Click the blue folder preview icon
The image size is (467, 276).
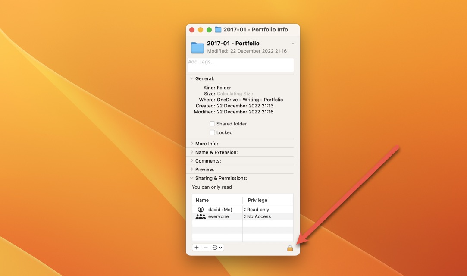pyautogui.click(x=197, y=47)
